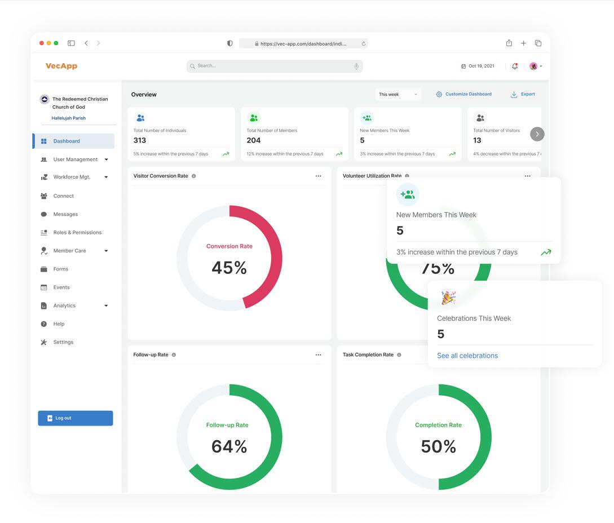Expand the User Management submenu

106,159
